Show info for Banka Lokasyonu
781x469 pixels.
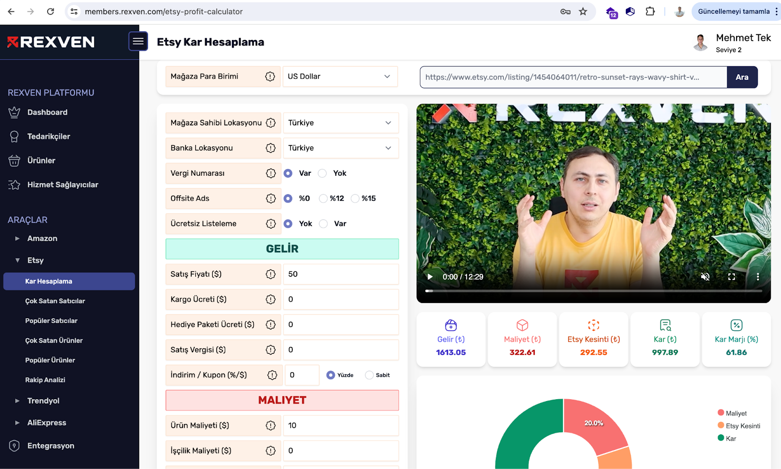click(x=271, y=148)
